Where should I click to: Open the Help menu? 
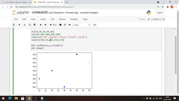[85, 19]
